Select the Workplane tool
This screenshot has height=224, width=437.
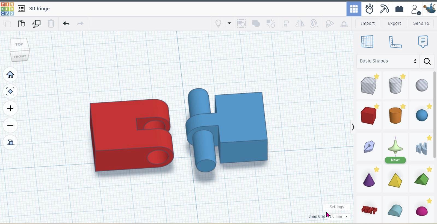point(367,42)
